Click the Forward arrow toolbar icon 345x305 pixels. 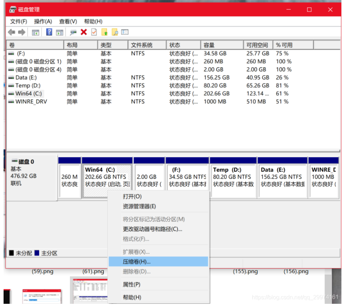click(21, 32)
